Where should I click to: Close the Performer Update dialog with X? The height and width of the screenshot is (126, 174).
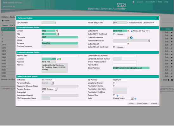[x=157, y=18]
